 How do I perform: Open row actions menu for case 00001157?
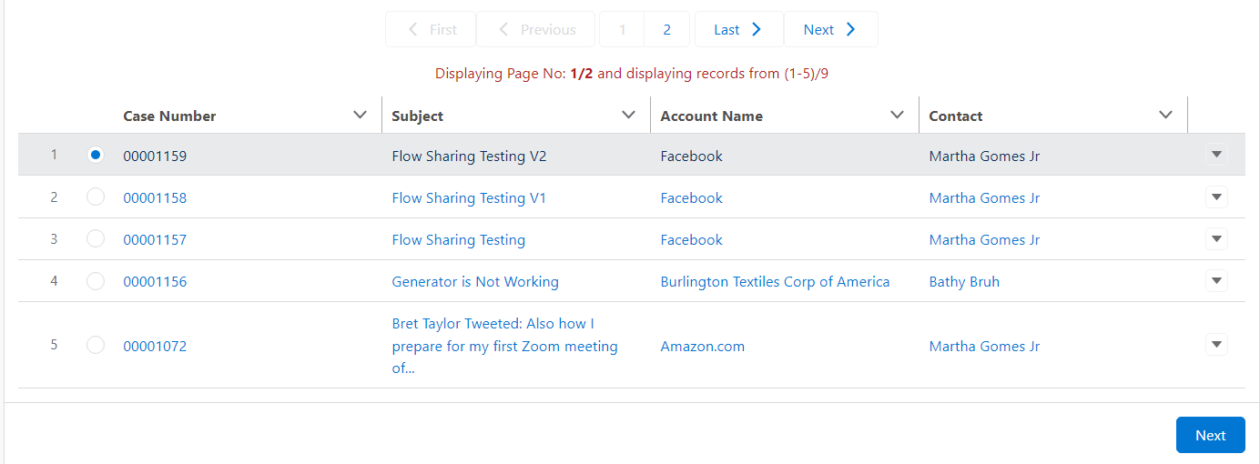[1216, 239]
